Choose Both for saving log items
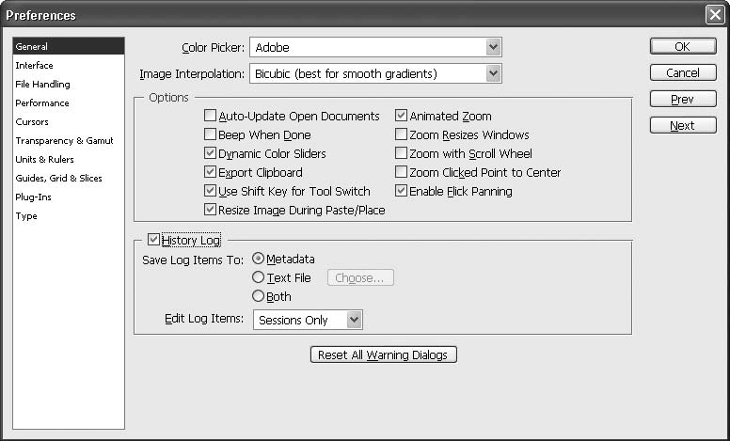 coord(259,297)
